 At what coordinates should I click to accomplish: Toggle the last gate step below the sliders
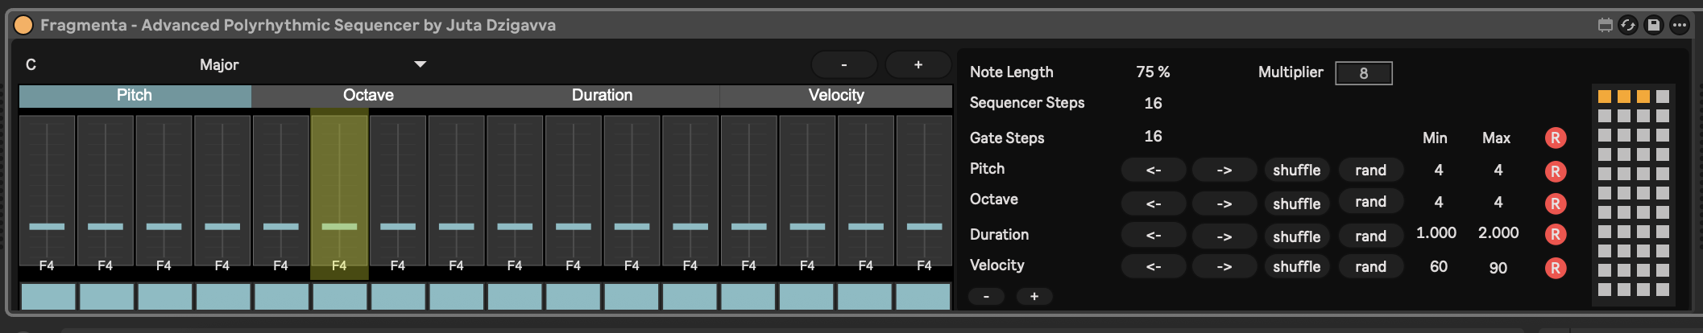(923, 297)
